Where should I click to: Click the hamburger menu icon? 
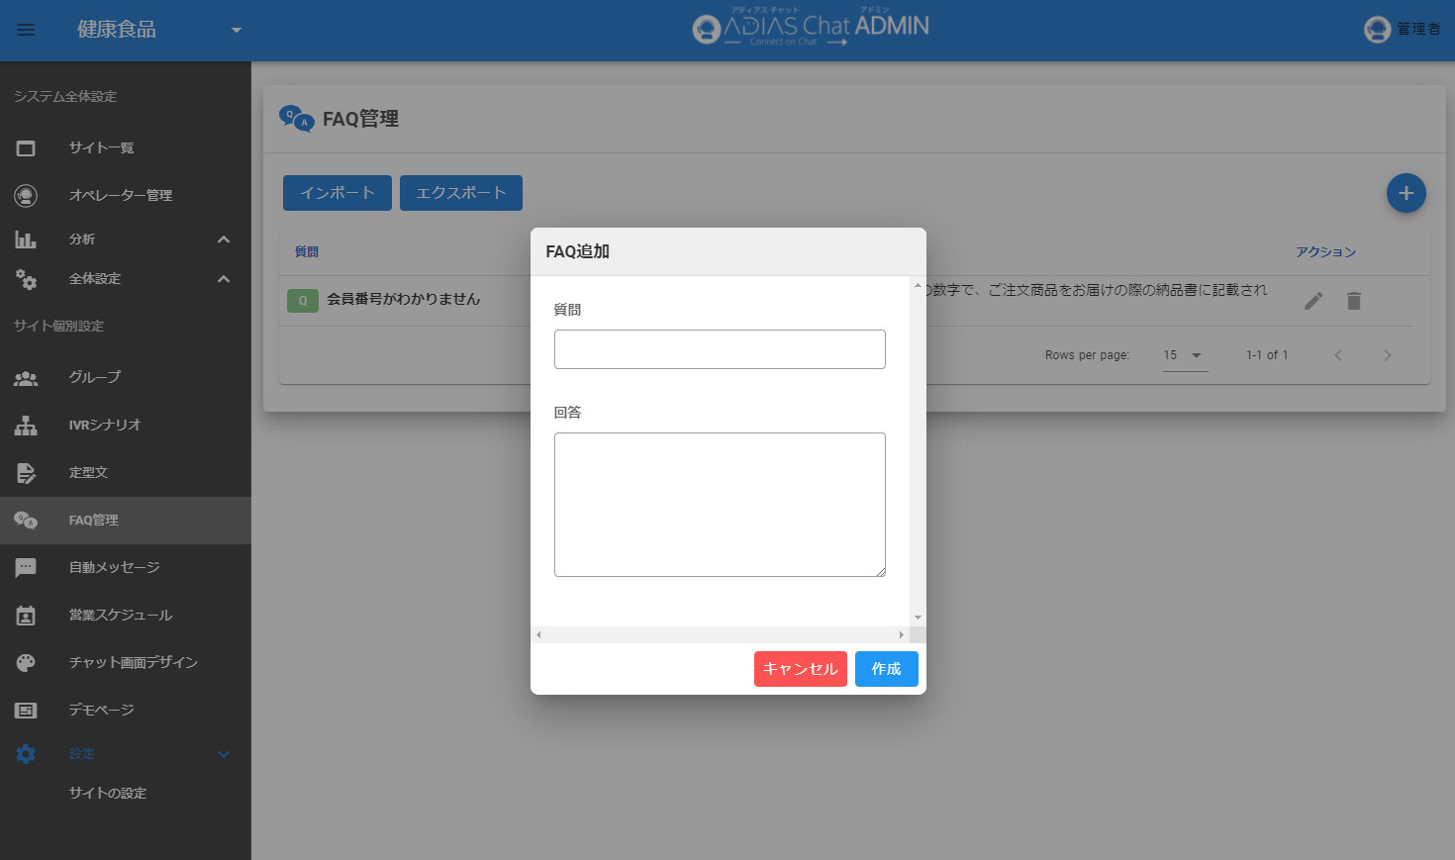[26, 30]
